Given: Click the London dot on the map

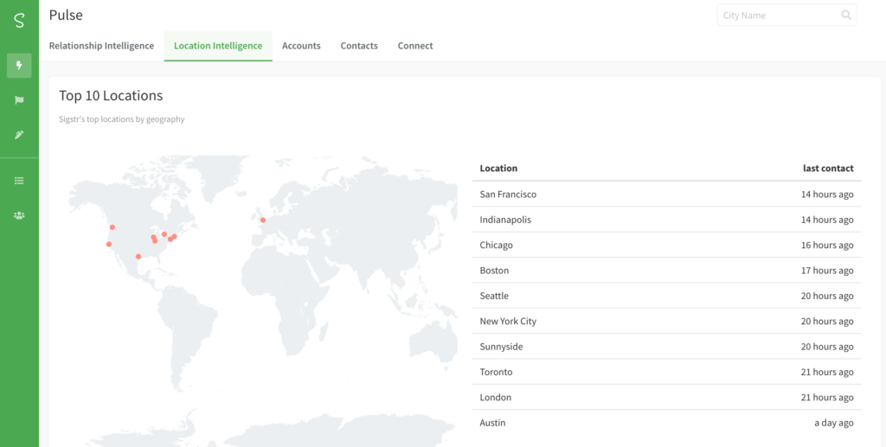Looking at the screenshot, I should (263, 220).
